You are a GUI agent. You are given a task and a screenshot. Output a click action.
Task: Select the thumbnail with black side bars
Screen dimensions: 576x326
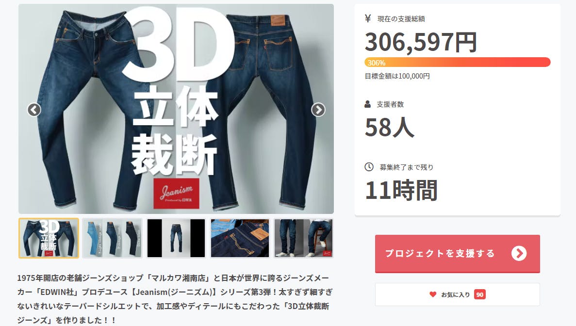(176, 238)
